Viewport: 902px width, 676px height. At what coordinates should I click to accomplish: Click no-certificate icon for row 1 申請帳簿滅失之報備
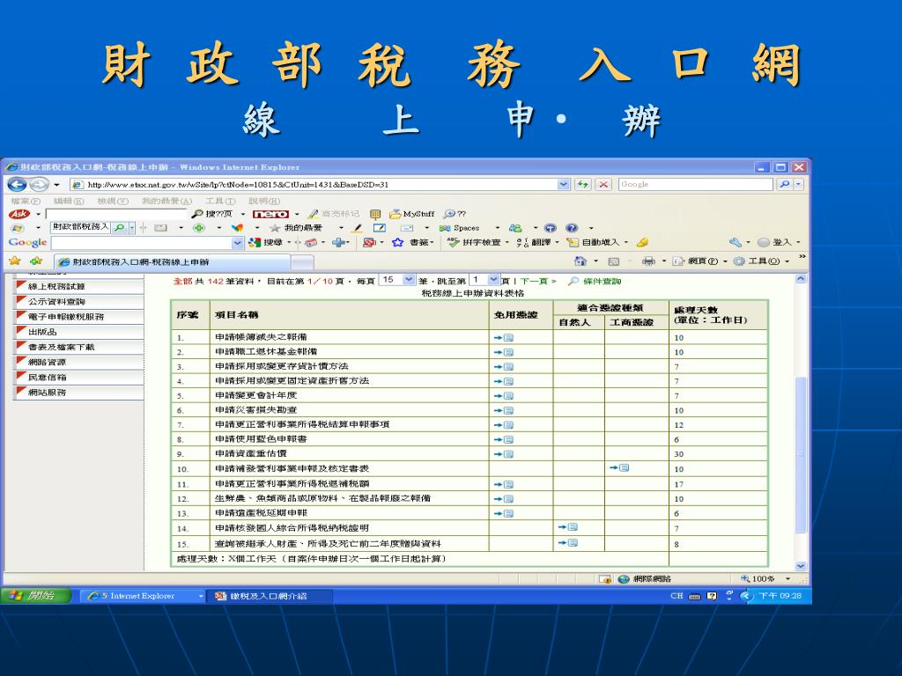(x=504, y=337)
